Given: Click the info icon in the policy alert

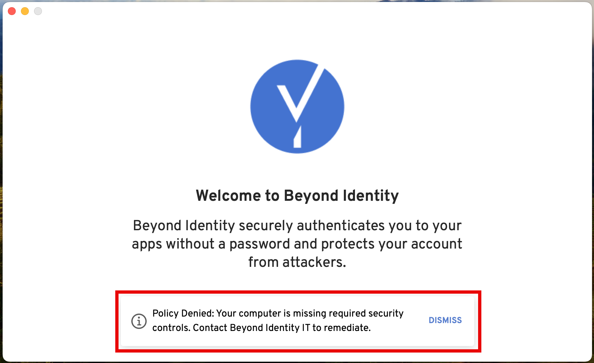Looking at the screenshot, I should click(x=139, y=321).
